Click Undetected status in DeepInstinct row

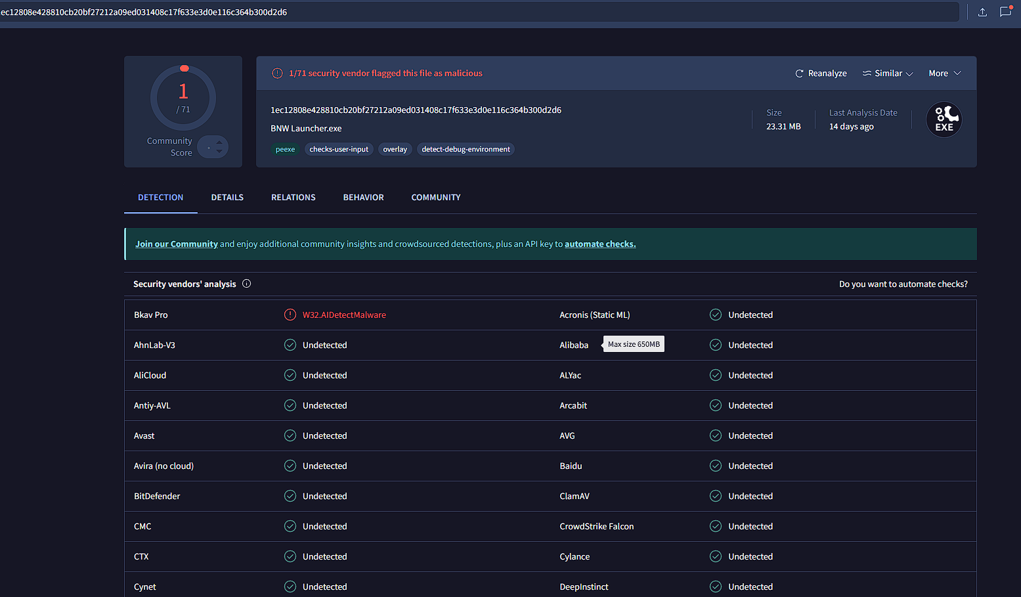[x=750, y=586]
